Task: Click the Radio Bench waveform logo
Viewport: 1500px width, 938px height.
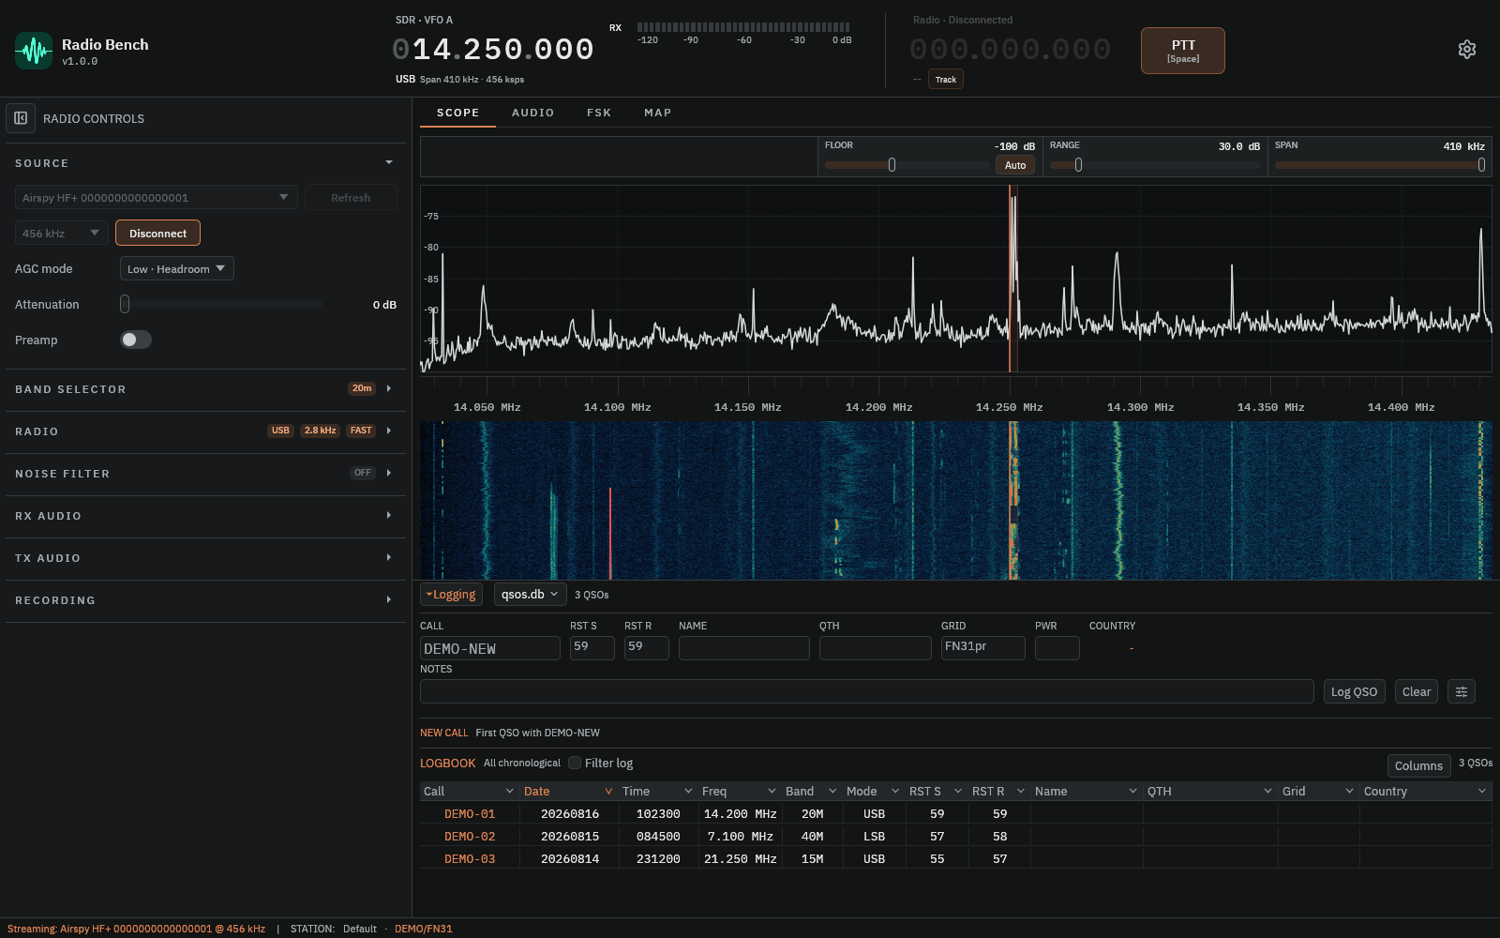Action: pyautogui.click(x=34, y=51)
